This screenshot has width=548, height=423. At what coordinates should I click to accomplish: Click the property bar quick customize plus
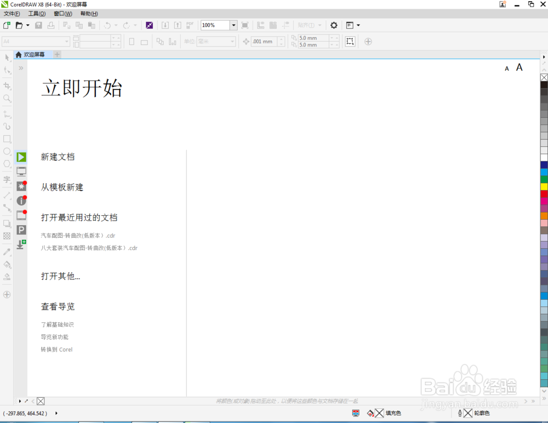[368, 41]
